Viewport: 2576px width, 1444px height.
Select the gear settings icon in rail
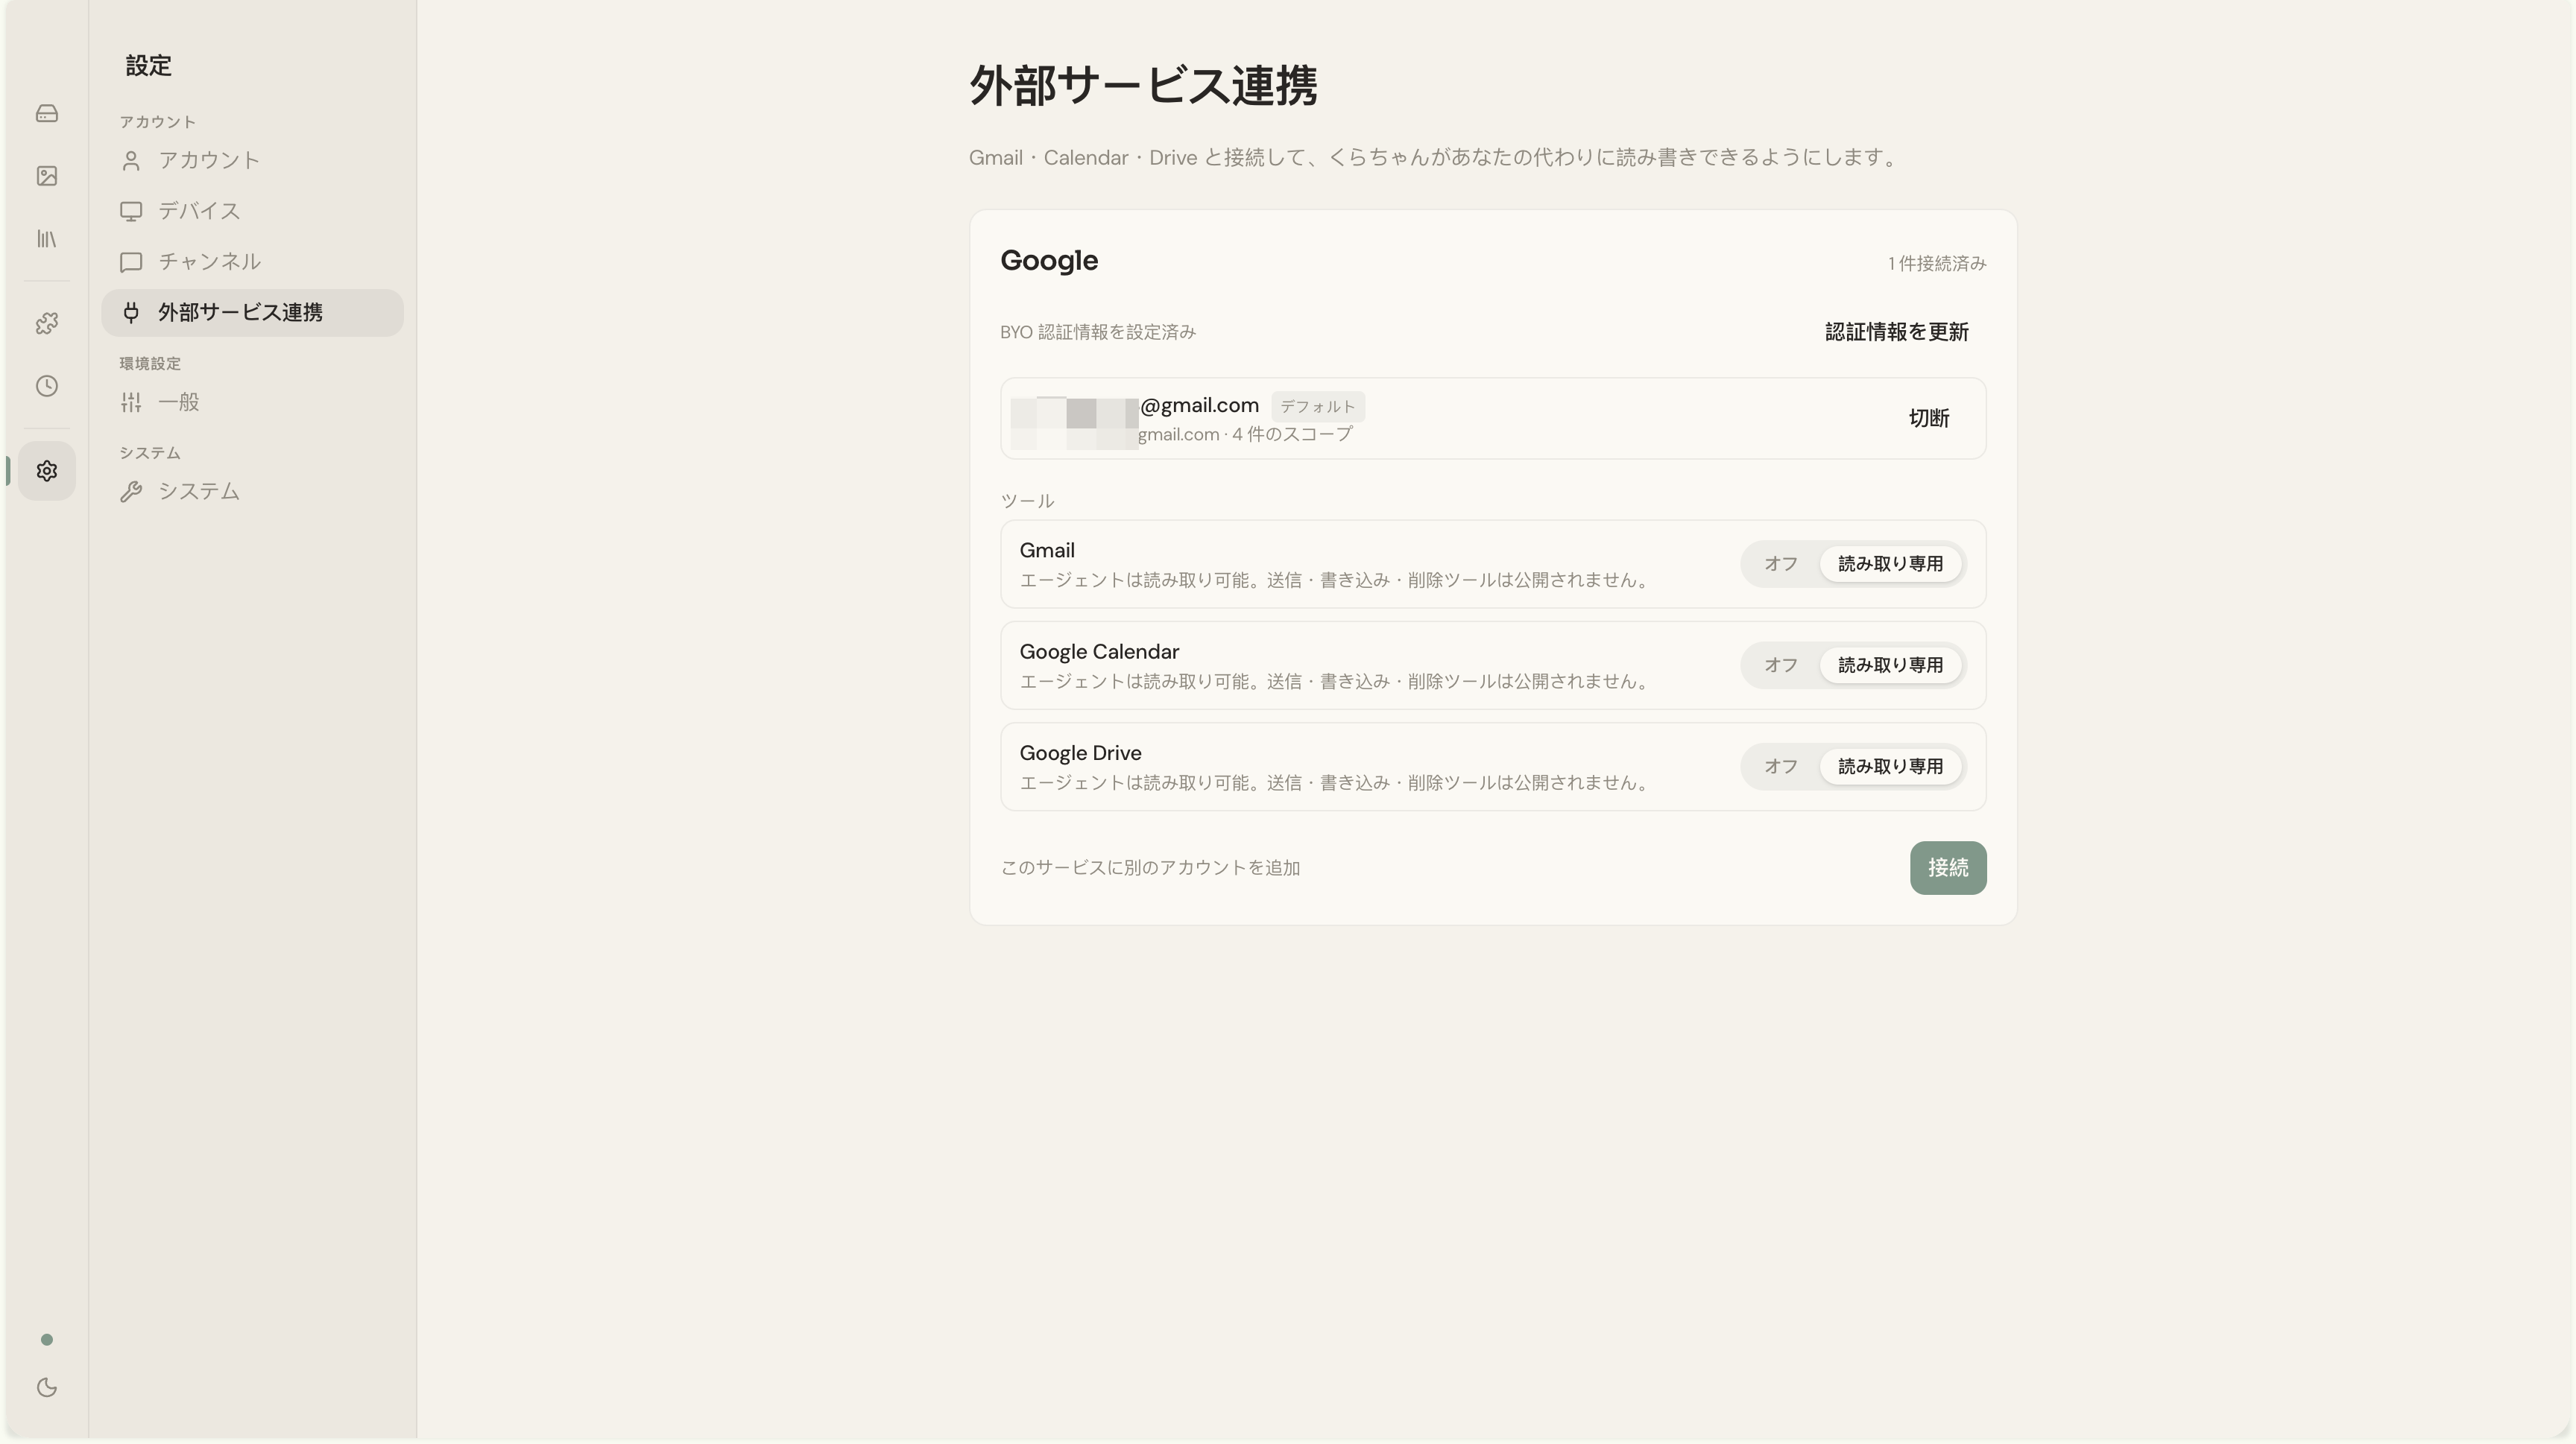click(x=46, y=471)
